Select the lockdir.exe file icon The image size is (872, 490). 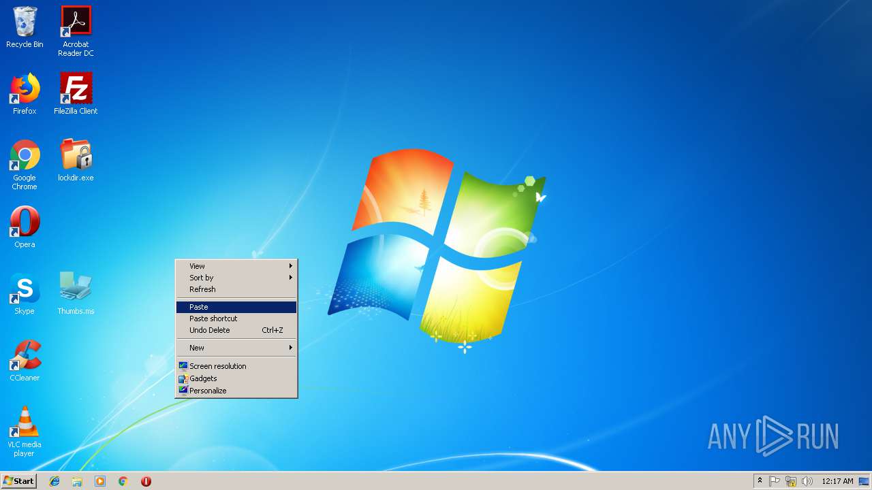[x=76, y=161]
